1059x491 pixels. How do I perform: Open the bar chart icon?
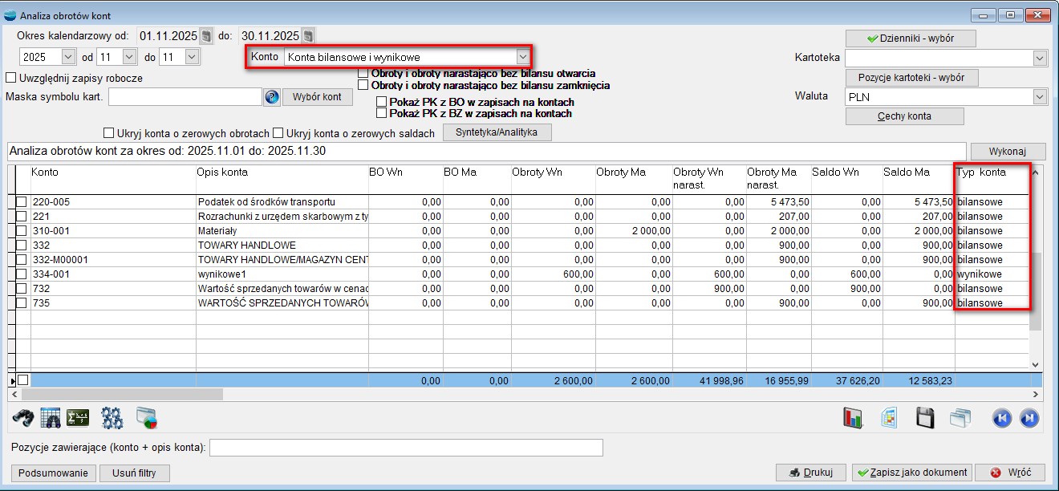click(851, 418)
